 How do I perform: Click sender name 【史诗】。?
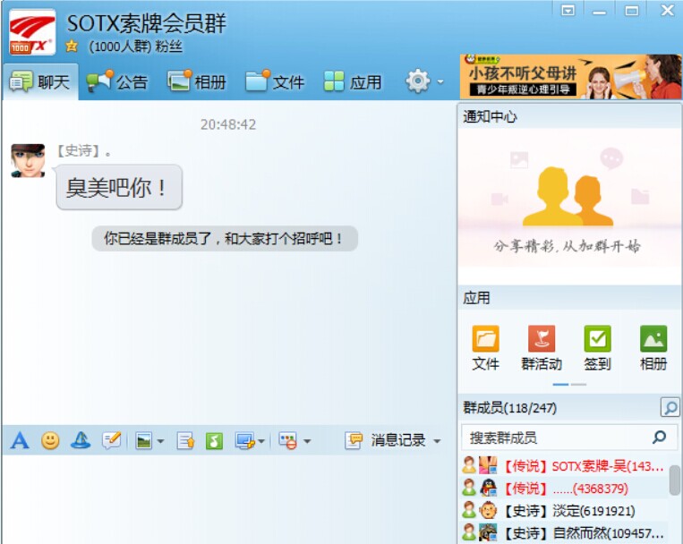coord(83,151)
